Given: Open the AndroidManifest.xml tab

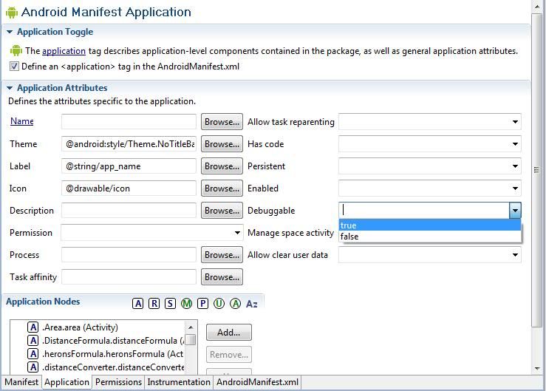Looking at the screenshot, I should point(257,383).
